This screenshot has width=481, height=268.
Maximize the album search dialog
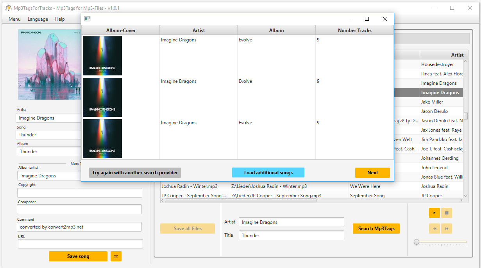(367, 19)
